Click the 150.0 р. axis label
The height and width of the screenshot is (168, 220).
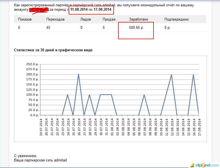32,84
